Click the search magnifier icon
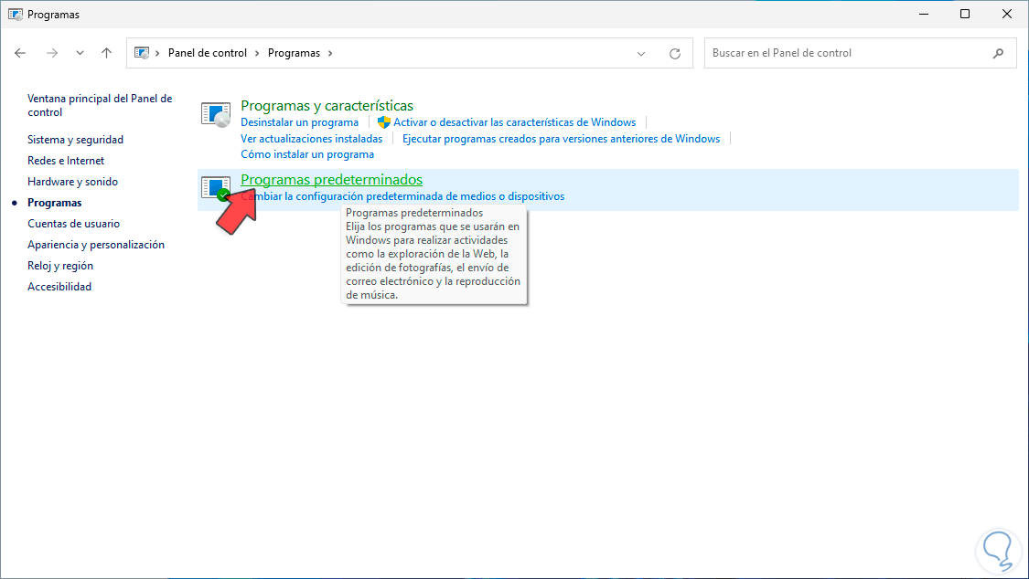Viewport: 1029px width, 579px height. (x=998, y=54)
